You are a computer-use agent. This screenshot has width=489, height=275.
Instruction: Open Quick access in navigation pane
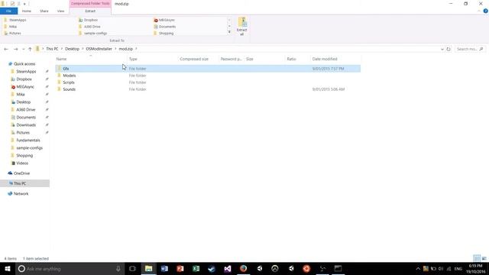coord(24,64)
